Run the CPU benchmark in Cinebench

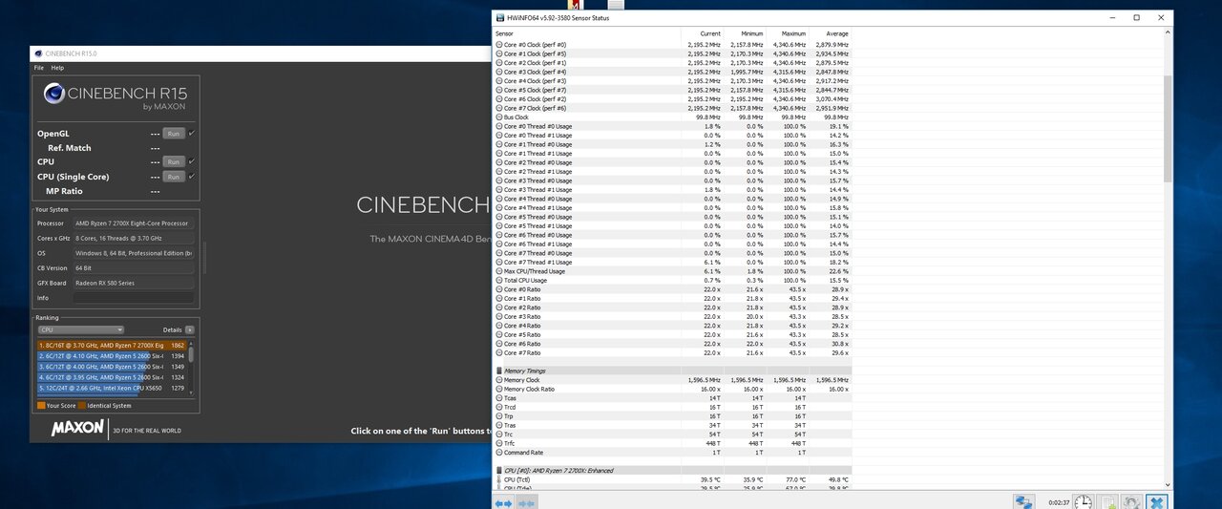pos(173,161)
